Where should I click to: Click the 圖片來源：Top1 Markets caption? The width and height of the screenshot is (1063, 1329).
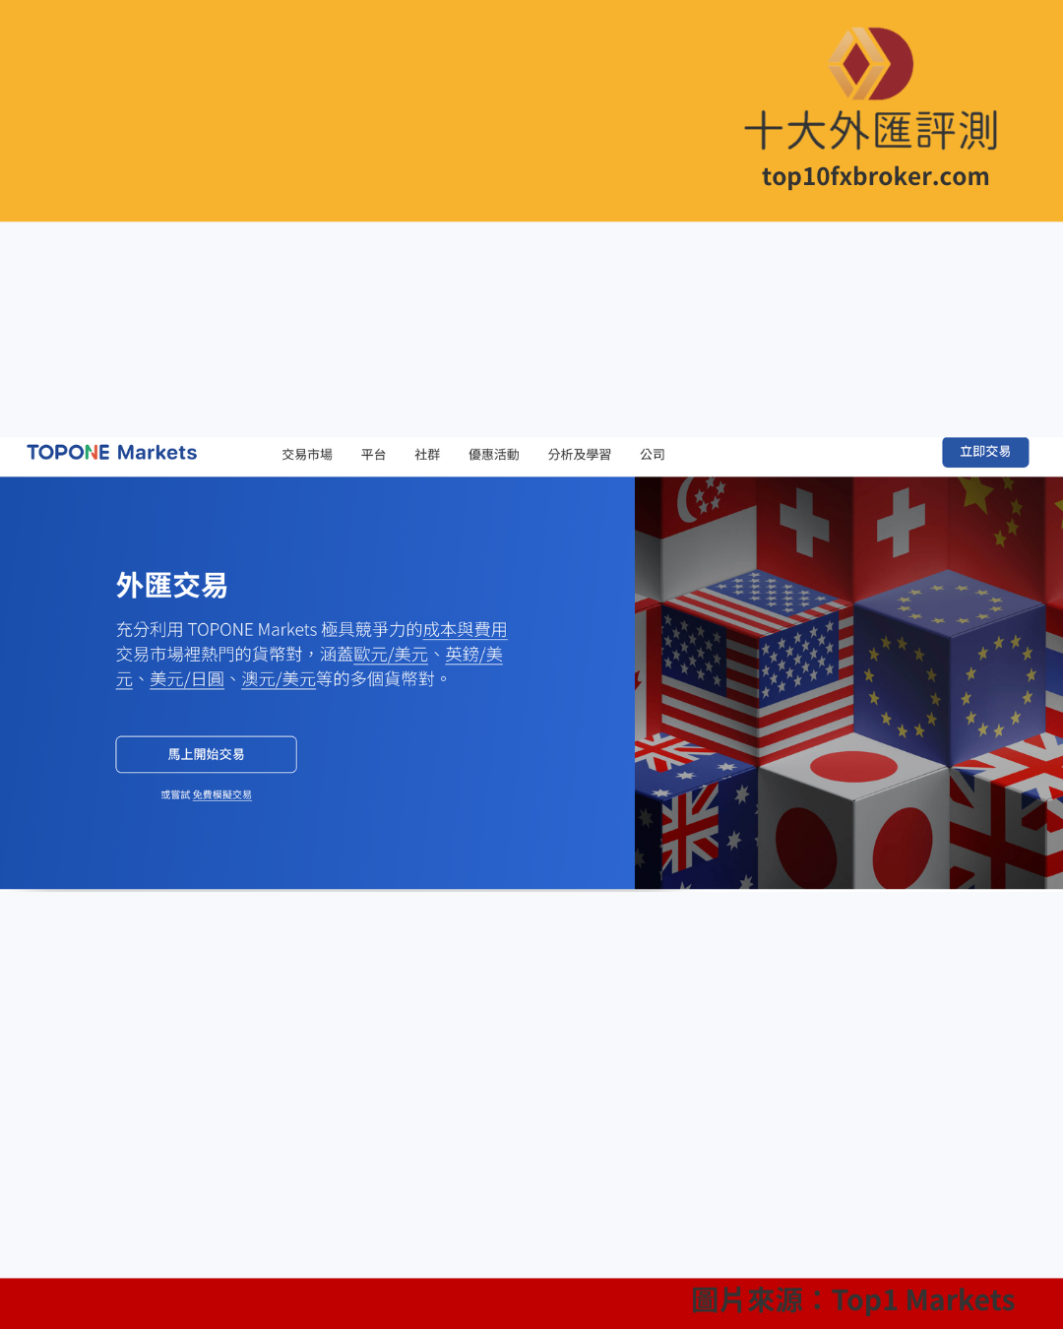pos(852,1300)
